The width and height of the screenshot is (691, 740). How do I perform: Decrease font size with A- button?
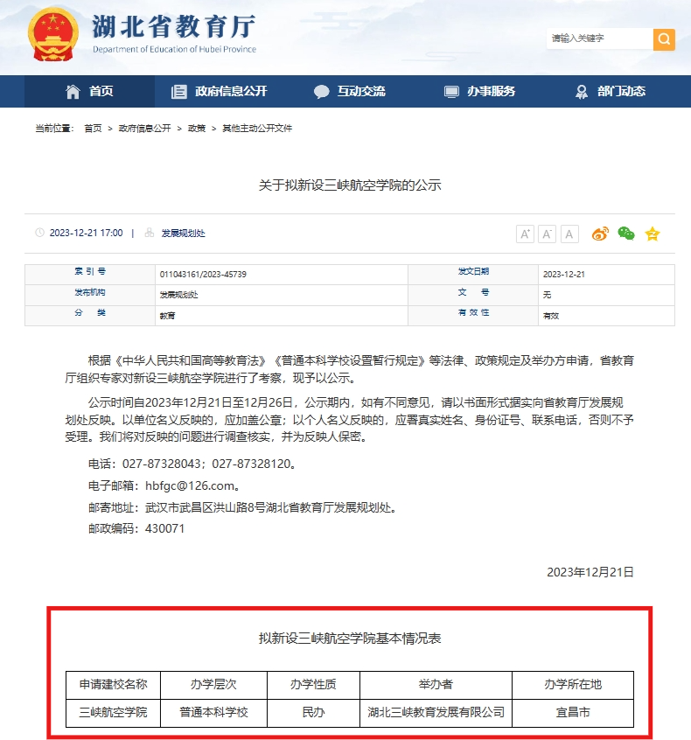click(547, 234)
